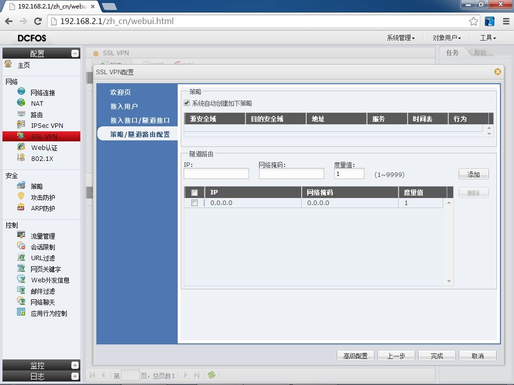Open the Chrome menu hamburger icon
This screenshot has width=514, height=385.
coord(506,22)
